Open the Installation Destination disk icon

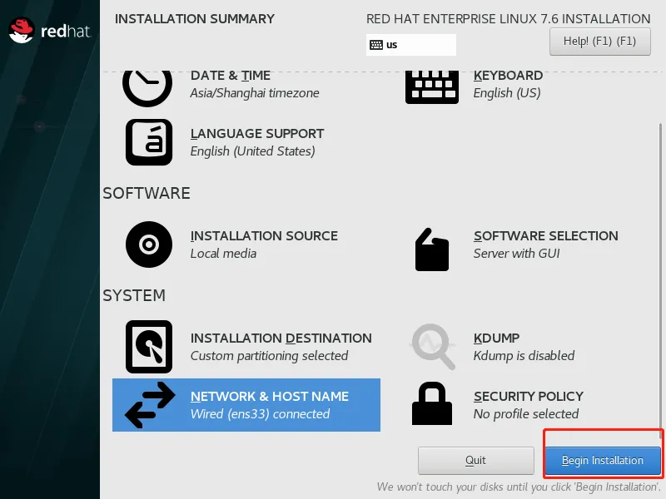[x=147, y=347]
